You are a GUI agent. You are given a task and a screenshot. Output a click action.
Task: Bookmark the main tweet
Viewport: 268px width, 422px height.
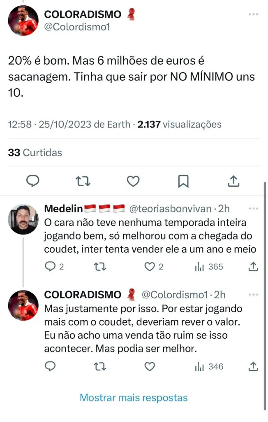[x=183, y=181]
